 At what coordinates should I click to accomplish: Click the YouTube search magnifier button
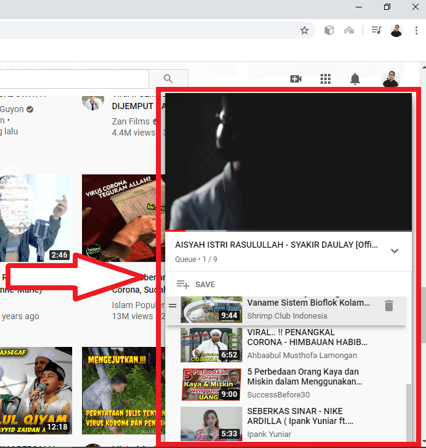coord(168,79)
